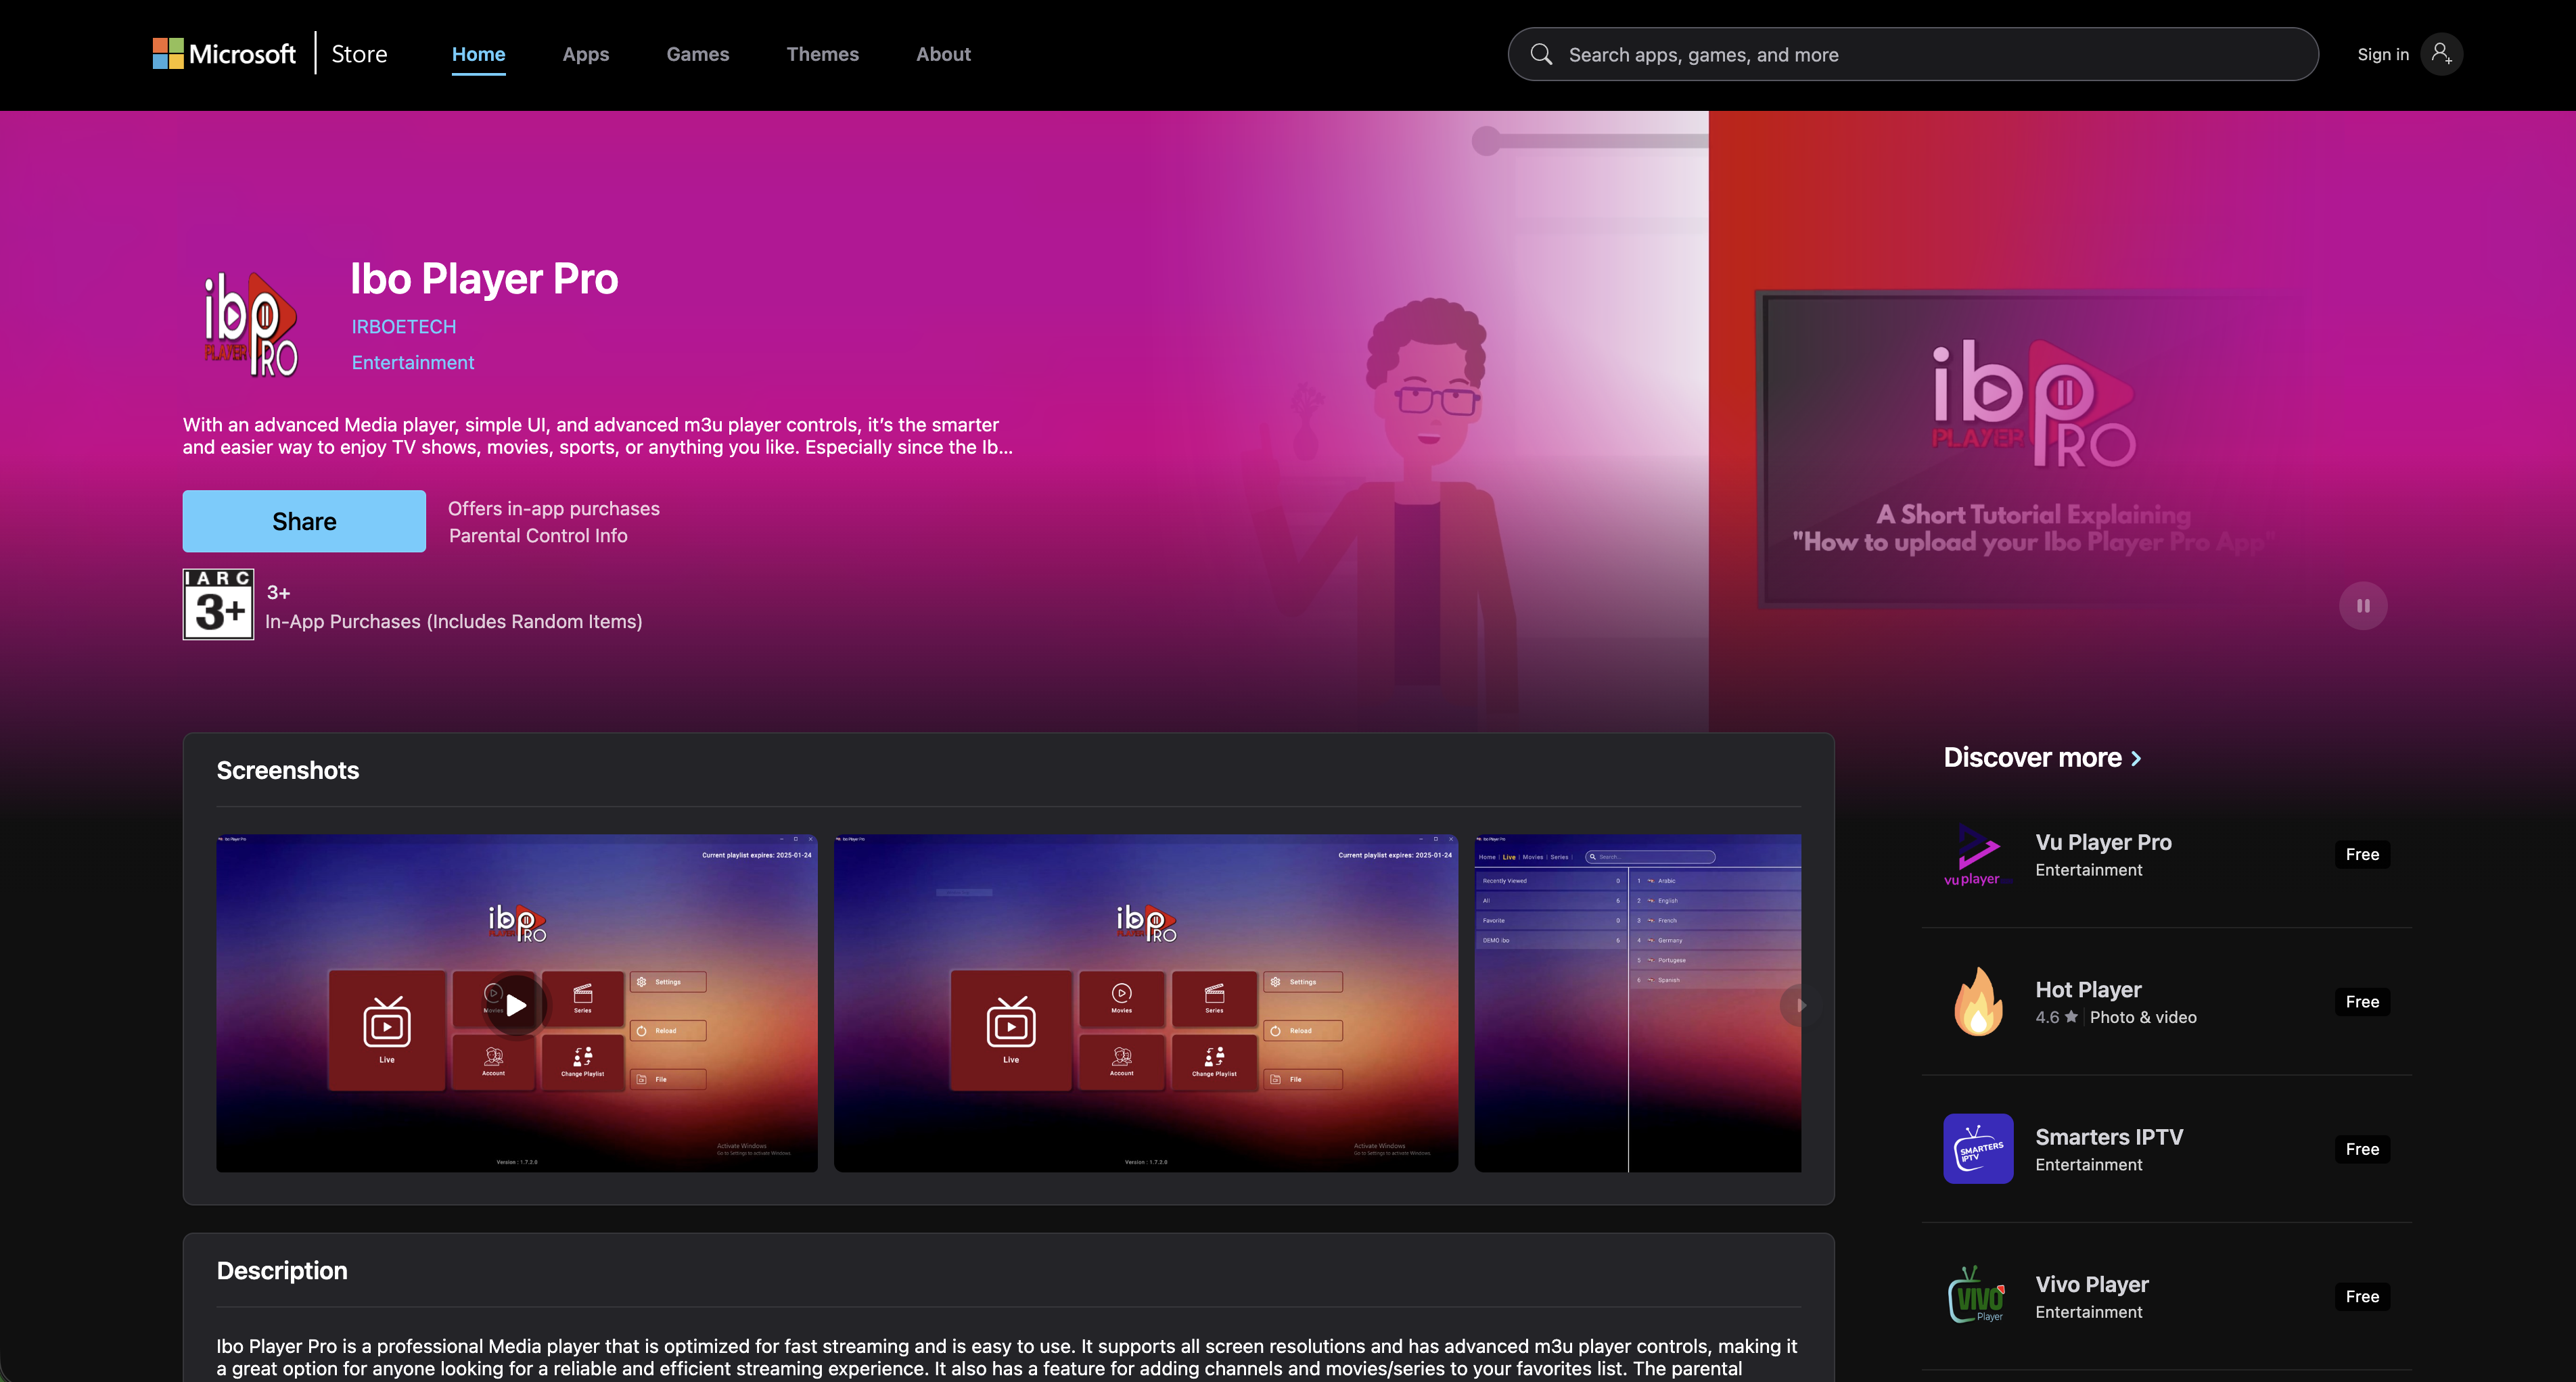
Task: Open the Vivo Player title
Action: coord(2092,1284)
